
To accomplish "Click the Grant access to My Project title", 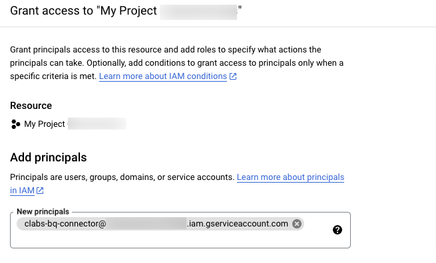I will click(x=126, y=11).
